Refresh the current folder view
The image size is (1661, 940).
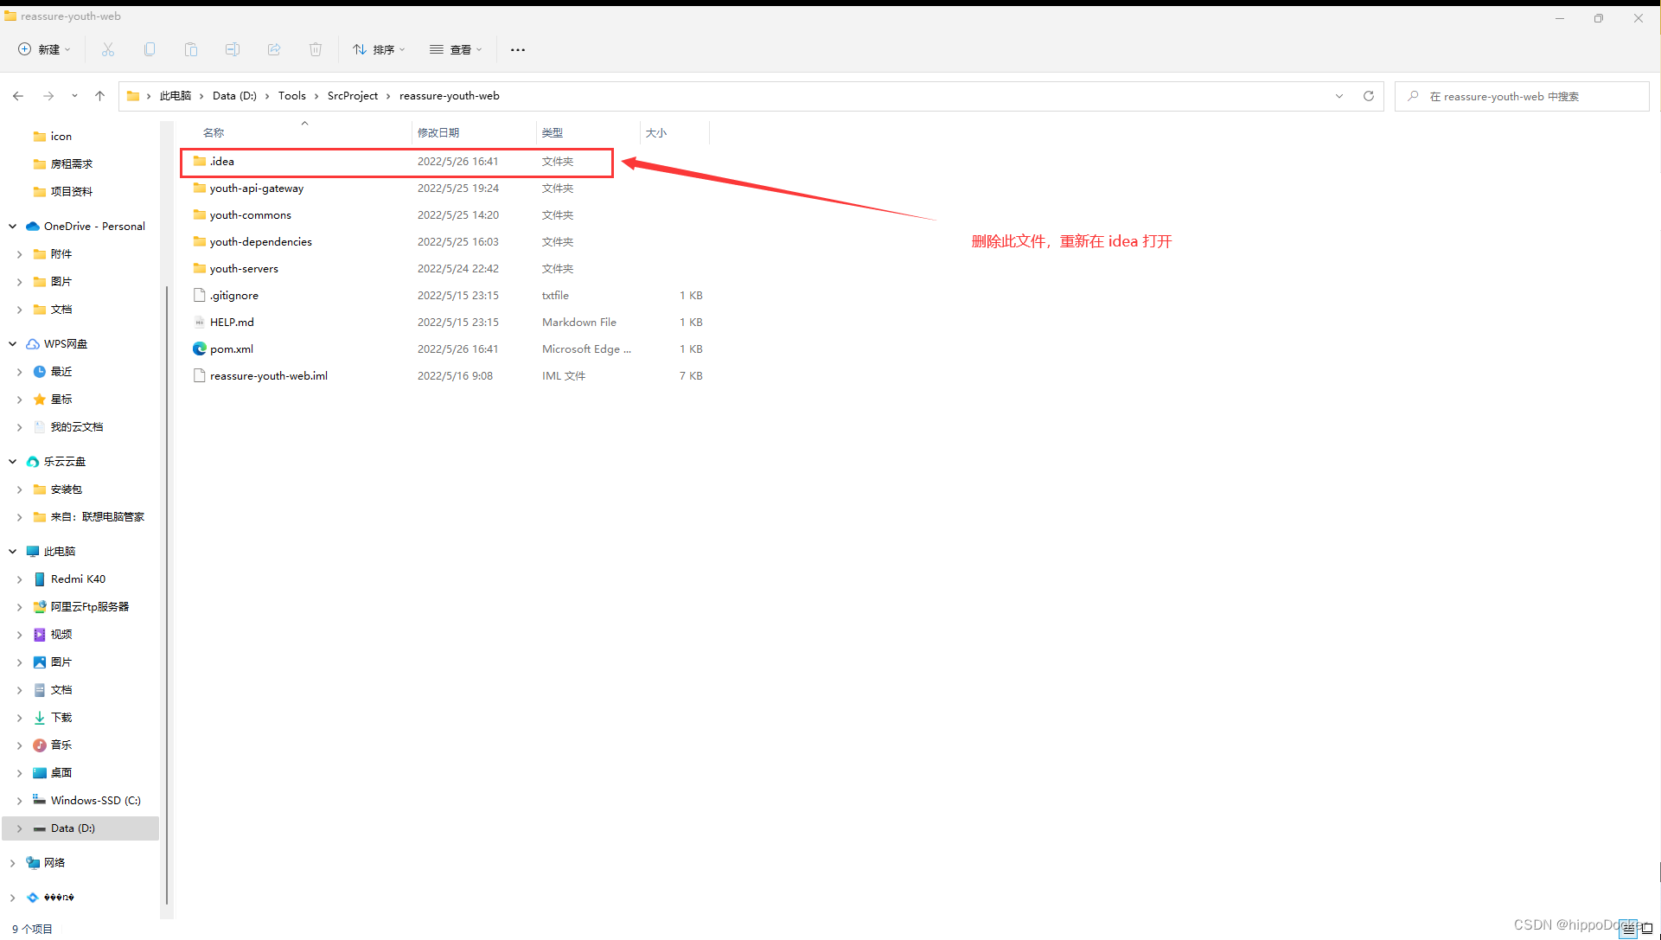click(1369, 96)
